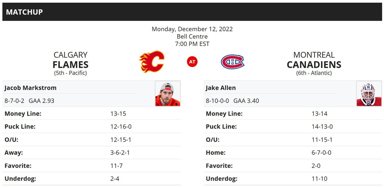384x188 pixels.
Task: Click Canadiens Money Line record 13-14
Action: tap(319, 114)
